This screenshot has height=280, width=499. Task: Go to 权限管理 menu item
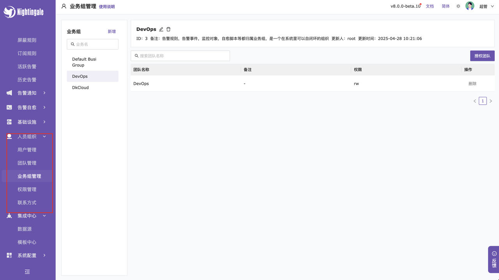click(x=27, y=190)
